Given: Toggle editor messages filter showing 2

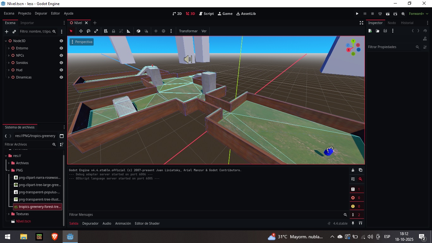Looking at the screenshot, I should point(356,215).
